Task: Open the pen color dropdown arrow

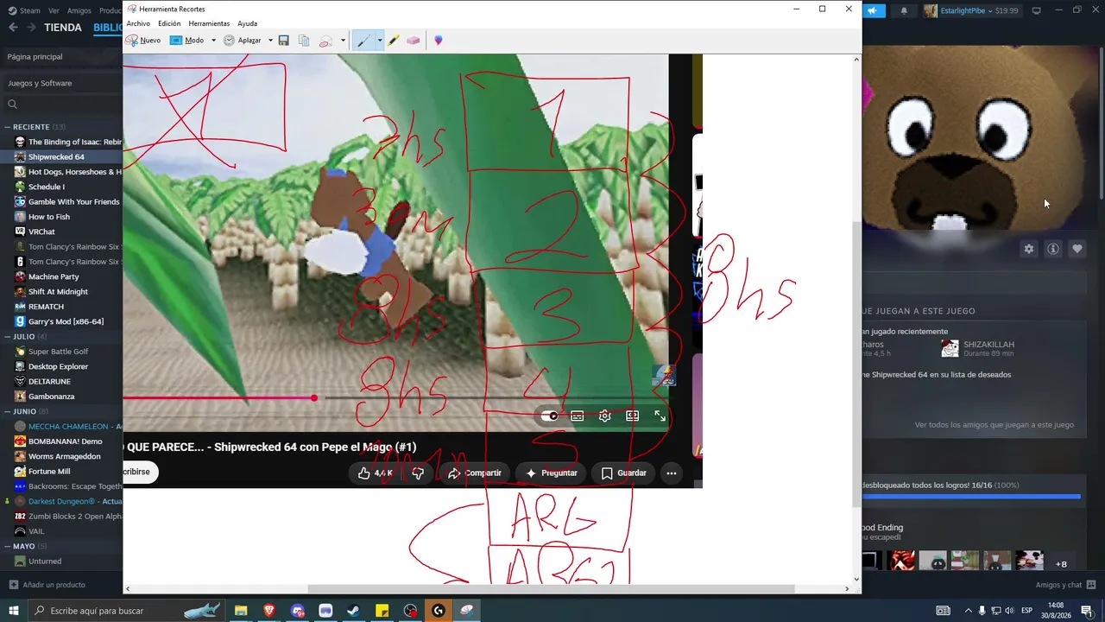Action: pos(379,41)
